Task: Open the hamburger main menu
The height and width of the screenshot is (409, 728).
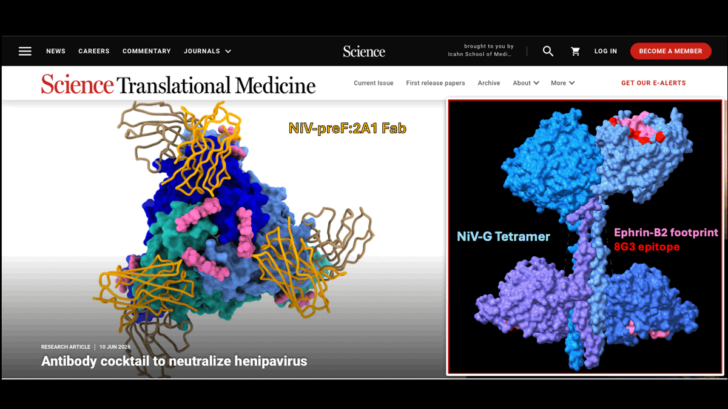Action: click(25, 51)
